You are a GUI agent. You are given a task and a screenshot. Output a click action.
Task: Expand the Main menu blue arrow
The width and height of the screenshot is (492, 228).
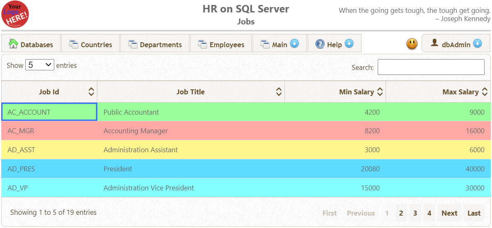tap(294, 43)
